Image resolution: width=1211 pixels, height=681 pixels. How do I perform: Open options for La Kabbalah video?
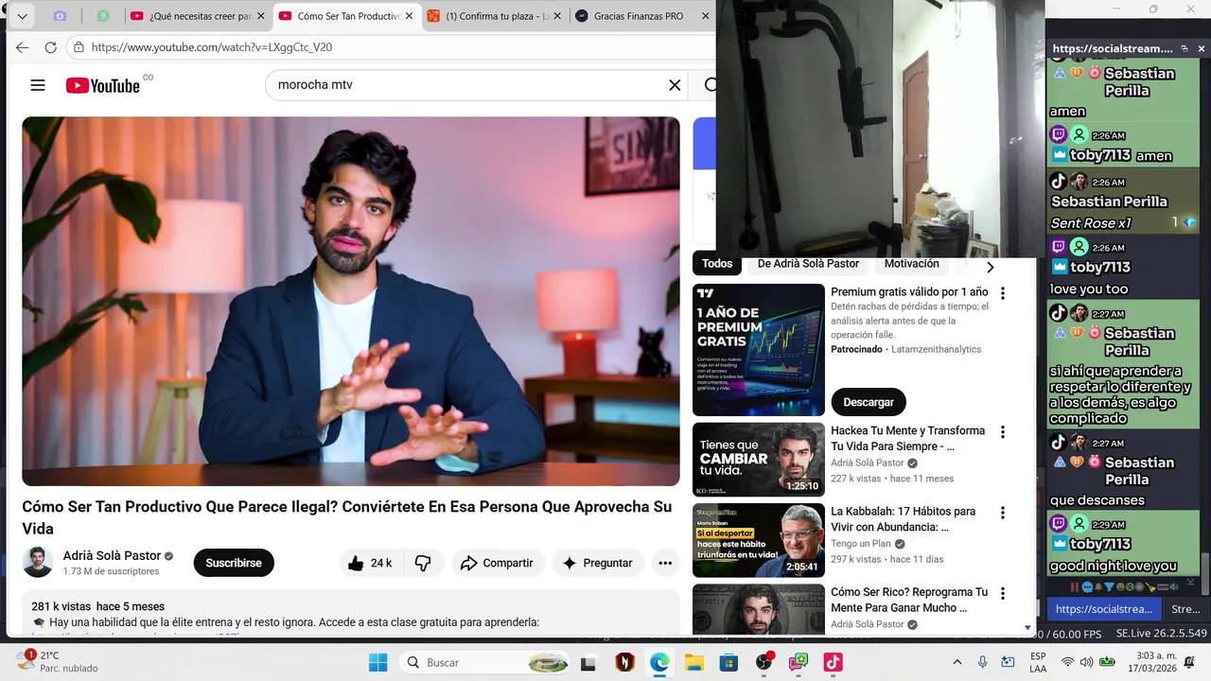tap(1003, 513)
